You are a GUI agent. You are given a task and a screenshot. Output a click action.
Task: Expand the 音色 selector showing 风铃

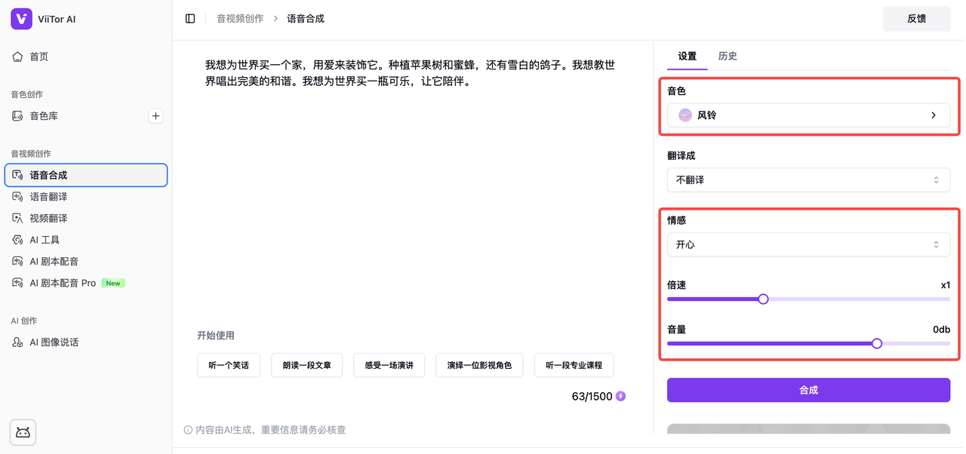pos(808,115)
